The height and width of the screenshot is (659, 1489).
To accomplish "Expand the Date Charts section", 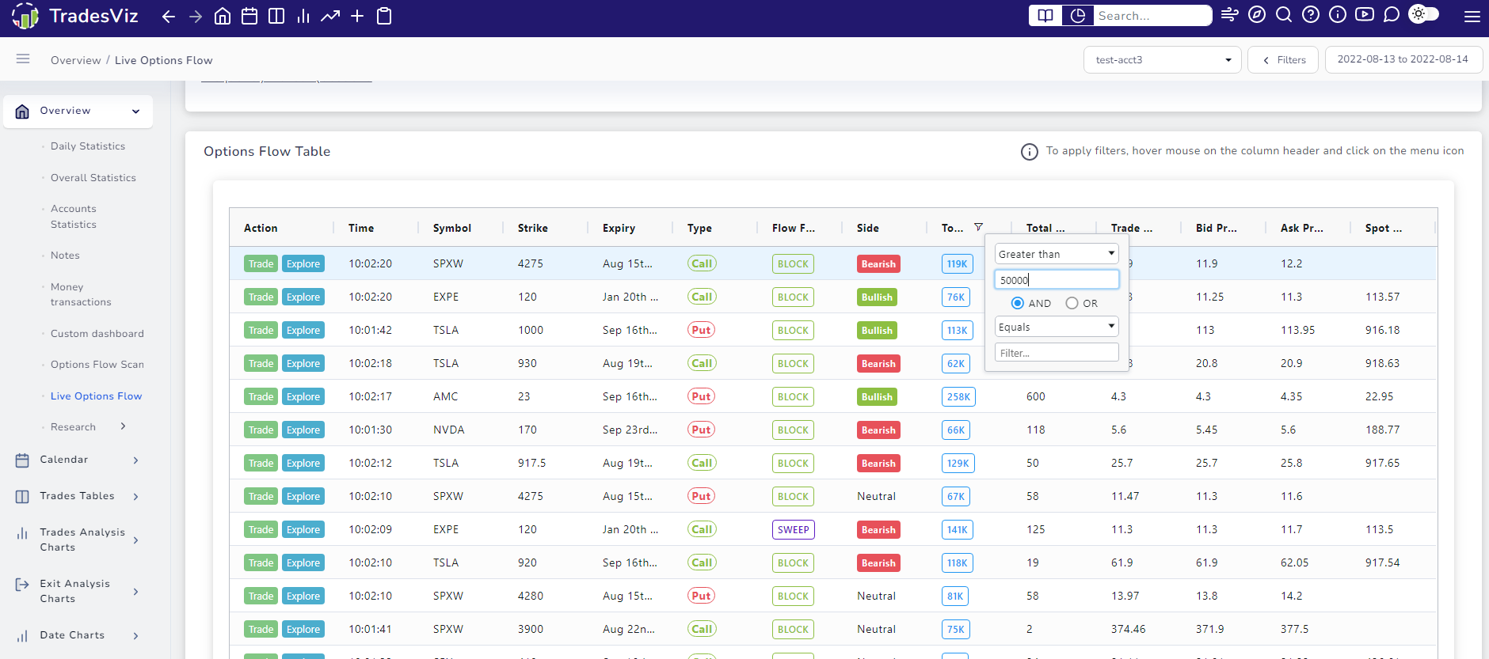I will [x=136, y=636].
